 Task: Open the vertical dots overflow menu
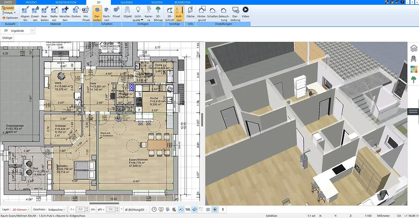click(223, 209)
